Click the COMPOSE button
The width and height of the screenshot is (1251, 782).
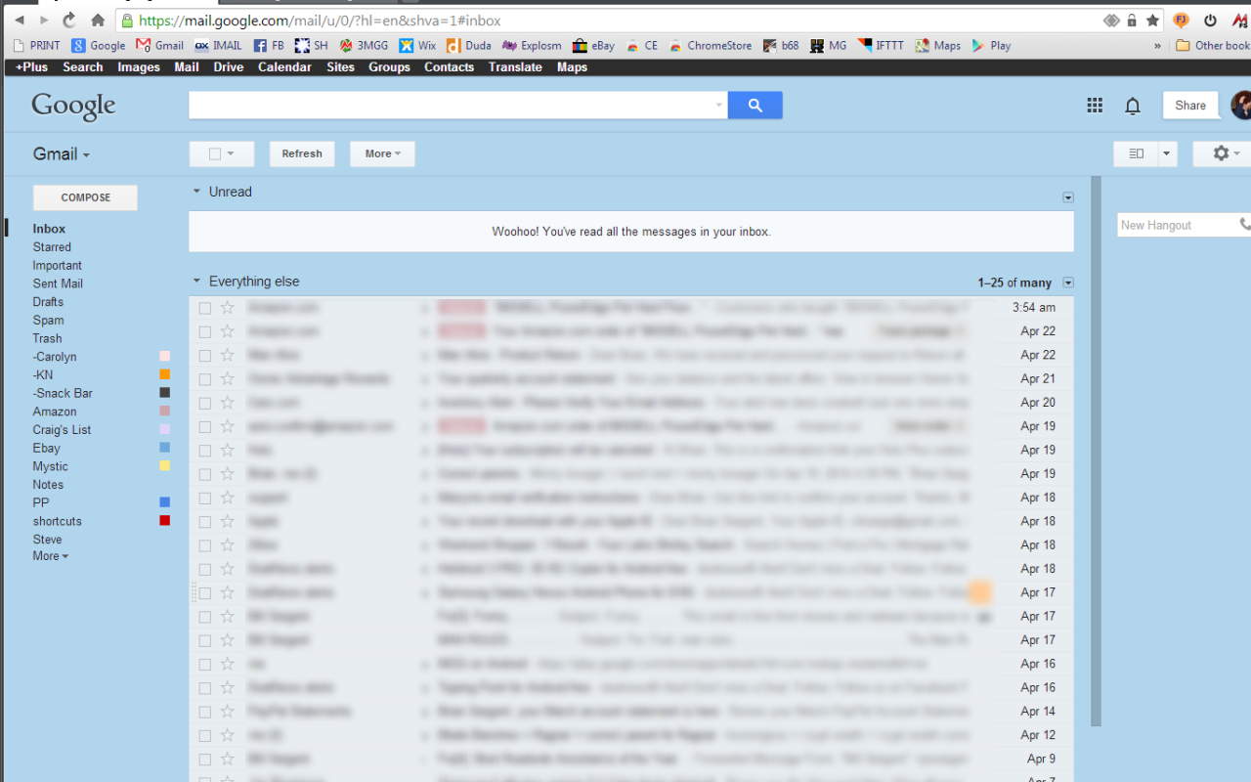85,196
